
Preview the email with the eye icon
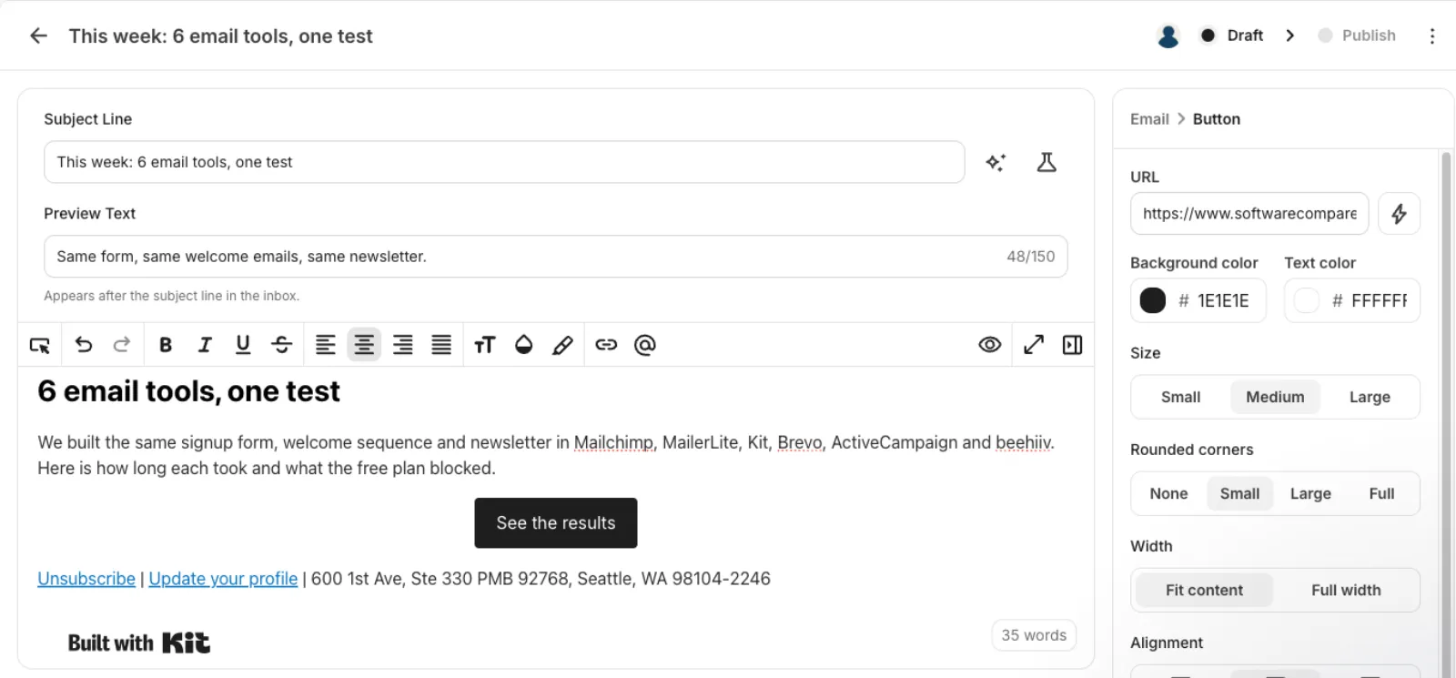990,345
